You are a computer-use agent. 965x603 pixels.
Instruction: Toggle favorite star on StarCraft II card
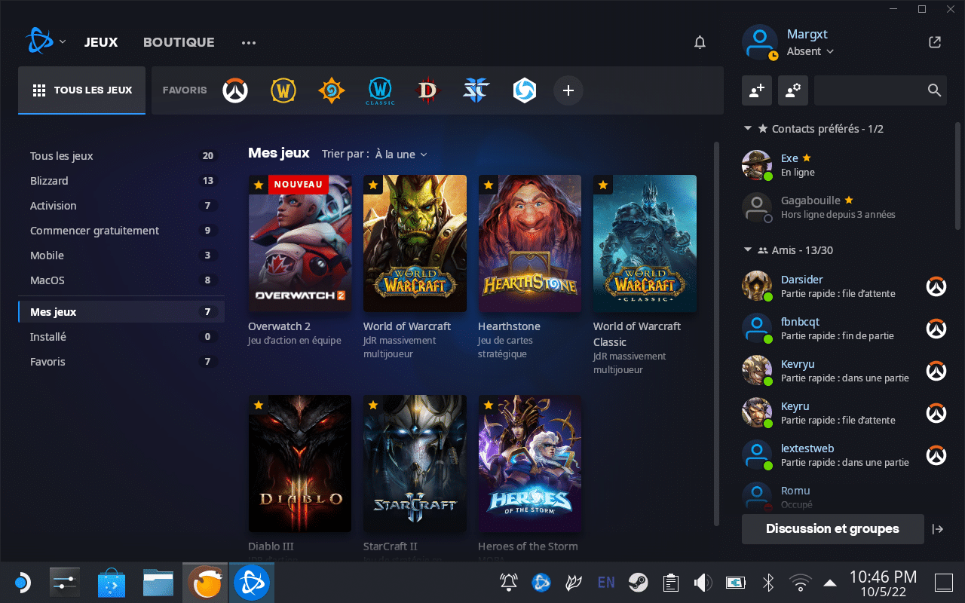point(373,406)
